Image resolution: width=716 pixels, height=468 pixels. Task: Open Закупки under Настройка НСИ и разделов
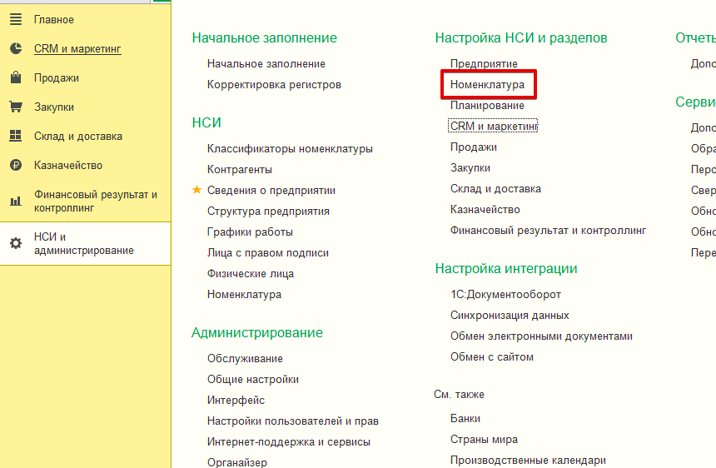470,168
